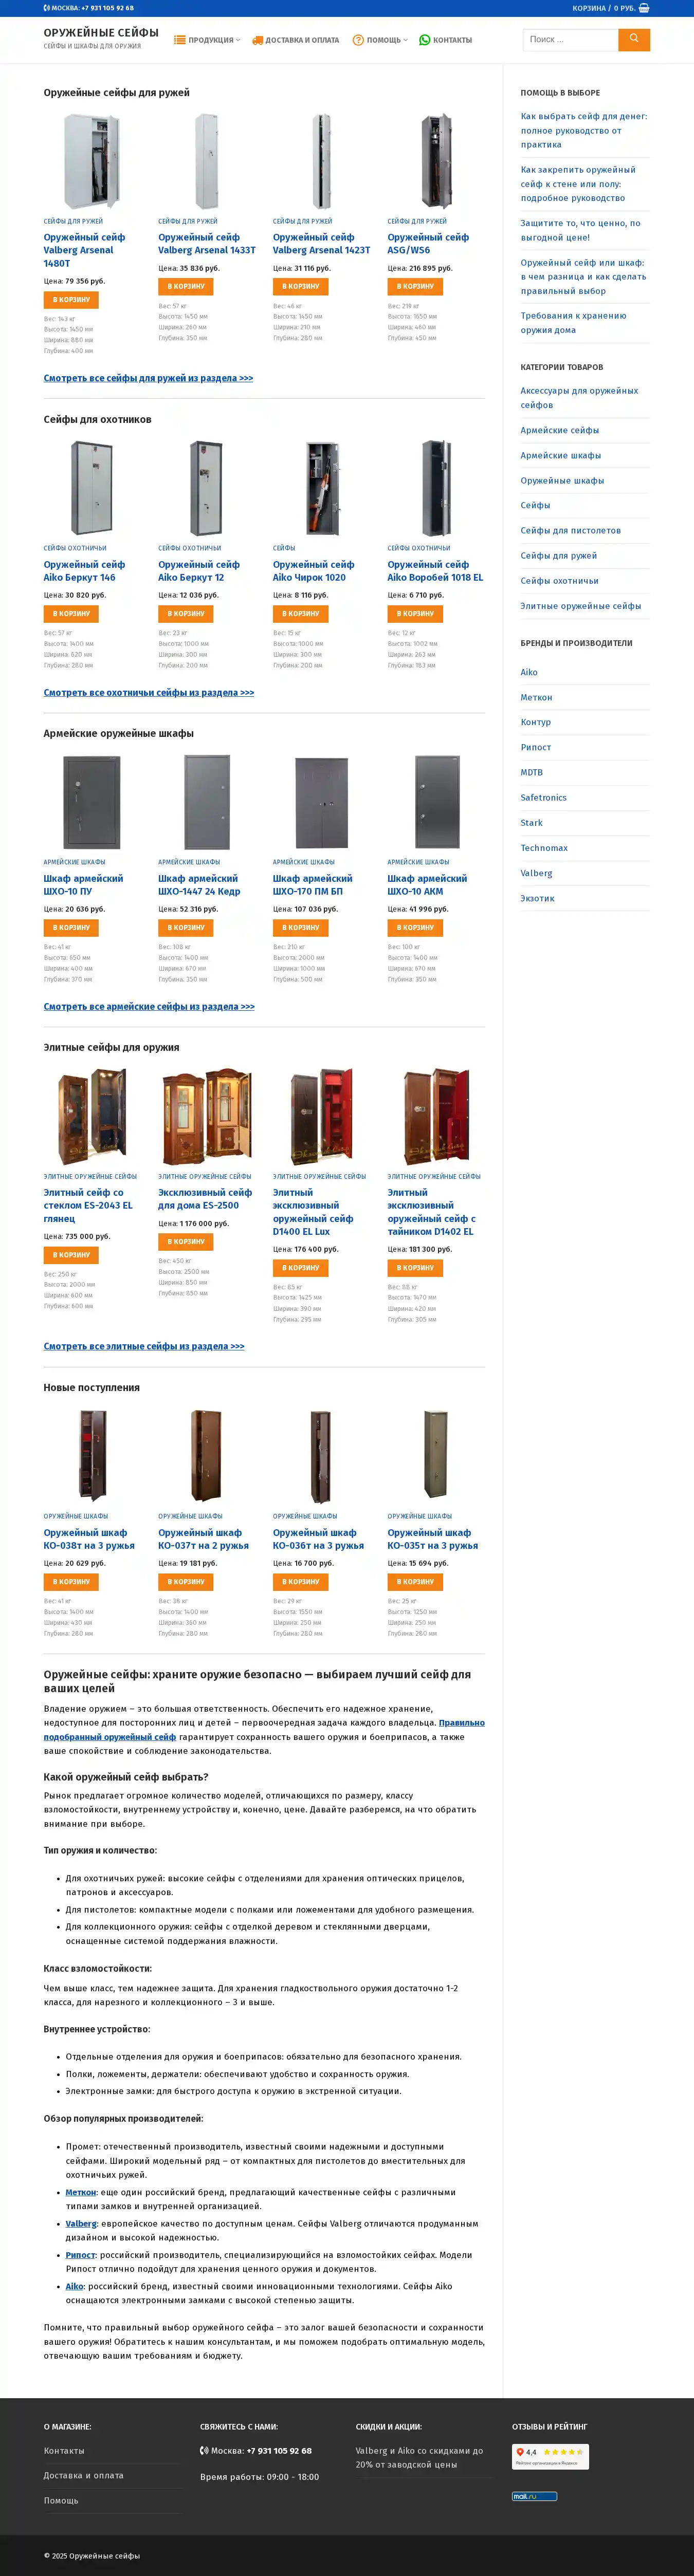Add Aiko Чирок 1020 to cart
Viewport: 694px width, 2576px height.
click(x=301, y=614)
